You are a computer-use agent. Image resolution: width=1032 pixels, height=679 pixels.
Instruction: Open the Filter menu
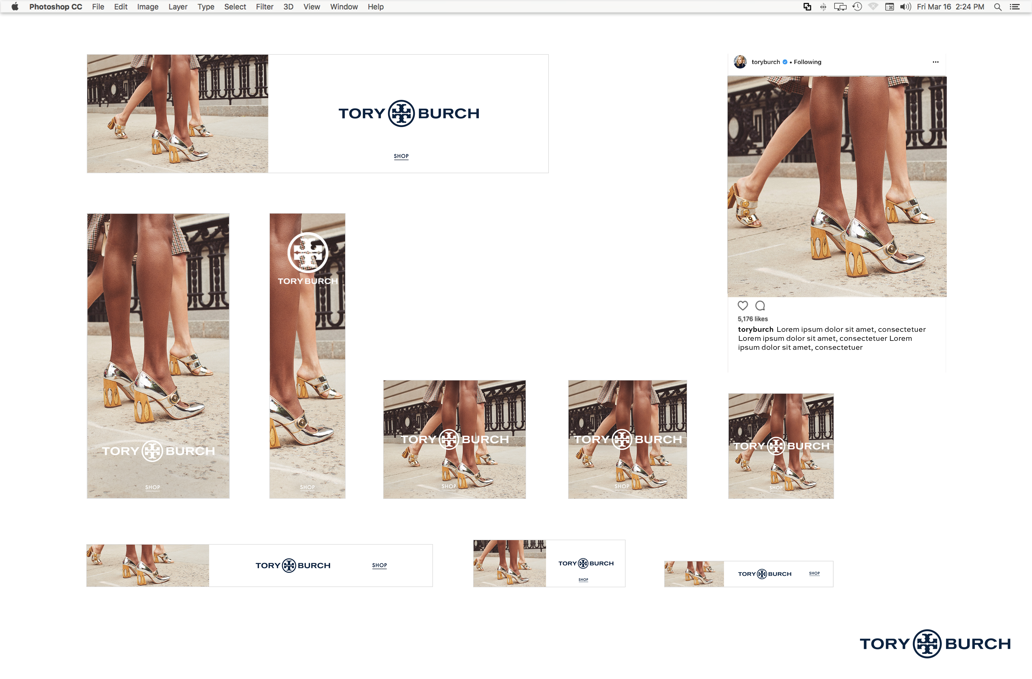[265, 7]
